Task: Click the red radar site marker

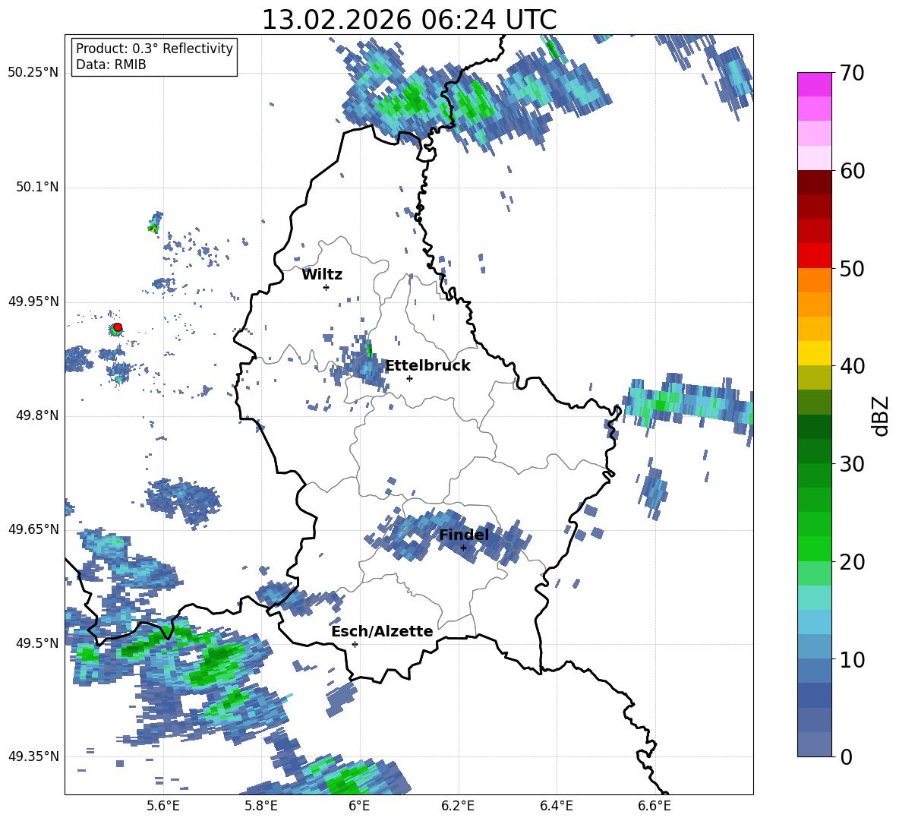Action: point(118,327)
